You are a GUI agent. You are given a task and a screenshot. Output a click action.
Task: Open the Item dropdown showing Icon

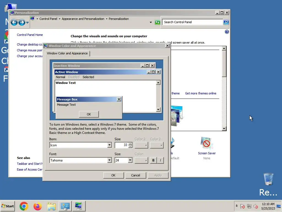[x=109, y=145]
